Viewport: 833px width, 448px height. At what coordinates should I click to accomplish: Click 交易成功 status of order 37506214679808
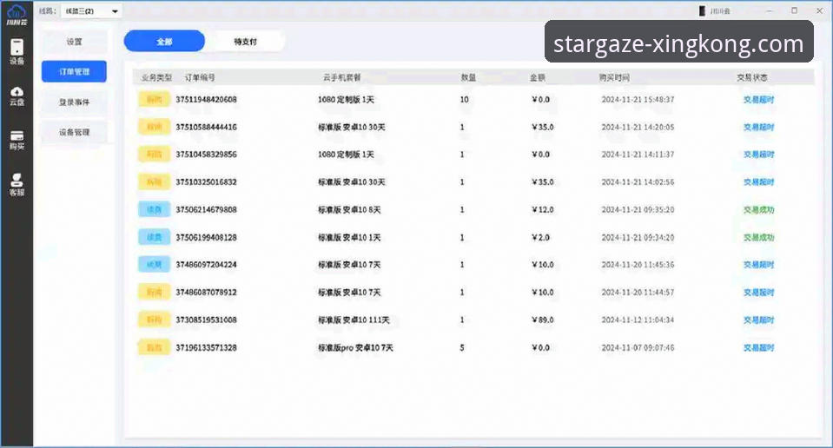pyautogui.click(x=758, y=209)
